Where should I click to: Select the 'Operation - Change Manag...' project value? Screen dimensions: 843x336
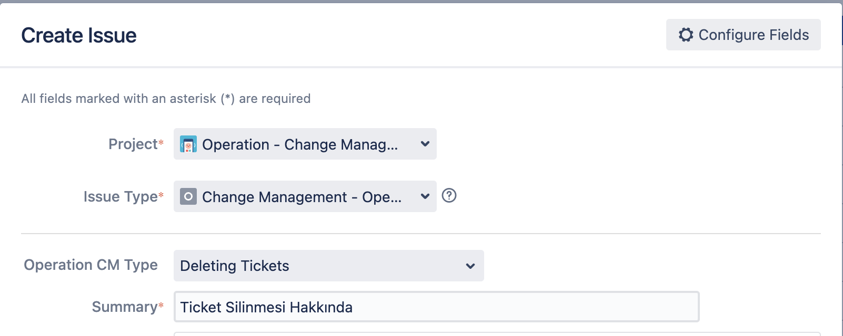(x=300, y=144)
